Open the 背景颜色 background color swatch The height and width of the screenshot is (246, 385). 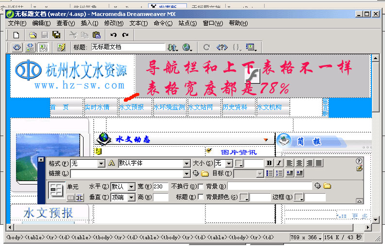245,198
